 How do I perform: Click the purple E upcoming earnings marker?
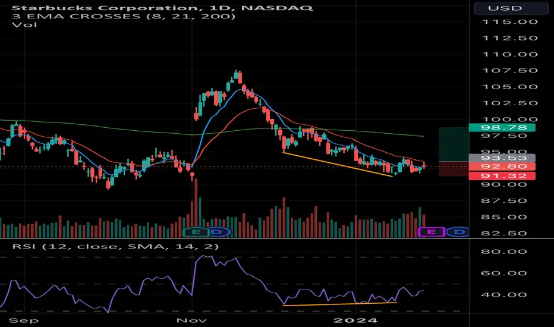point(432,232)
